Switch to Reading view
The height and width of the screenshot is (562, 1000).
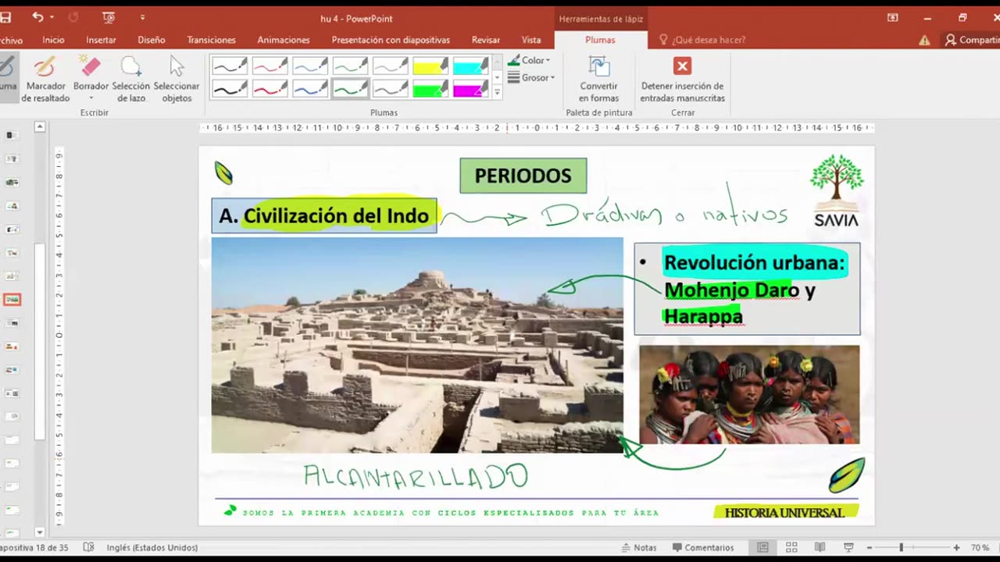(x=820, y=547)
